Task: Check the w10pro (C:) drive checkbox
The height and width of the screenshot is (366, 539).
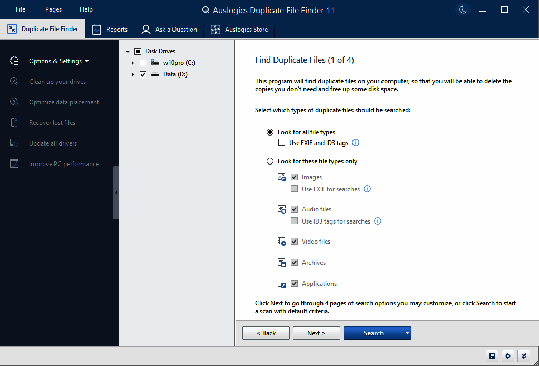Action: [143, 63]
